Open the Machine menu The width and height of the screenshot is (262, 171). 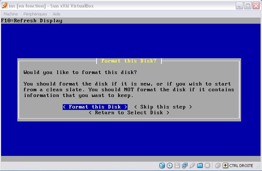point(11,14)
